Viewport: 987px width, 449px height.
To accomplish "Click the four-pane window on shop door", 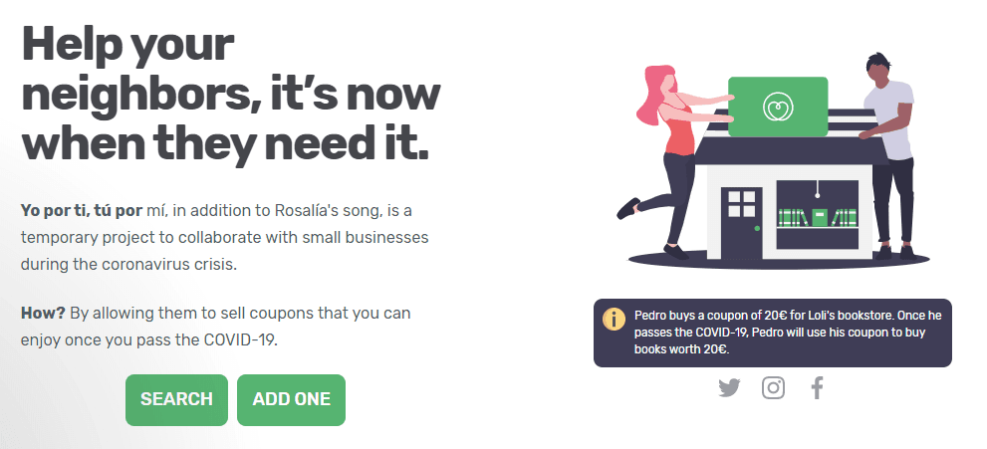I will 742,203.
